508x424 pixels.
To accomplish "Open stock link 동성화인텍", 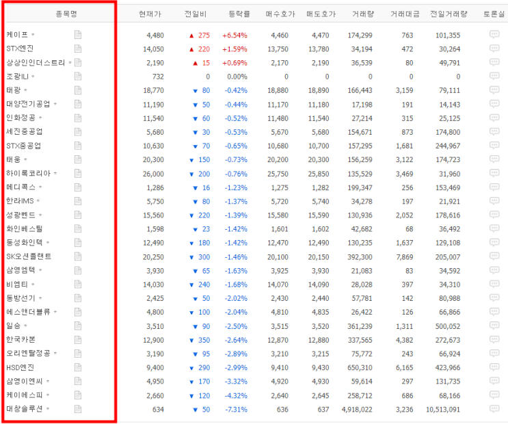I will pos(25,243).
